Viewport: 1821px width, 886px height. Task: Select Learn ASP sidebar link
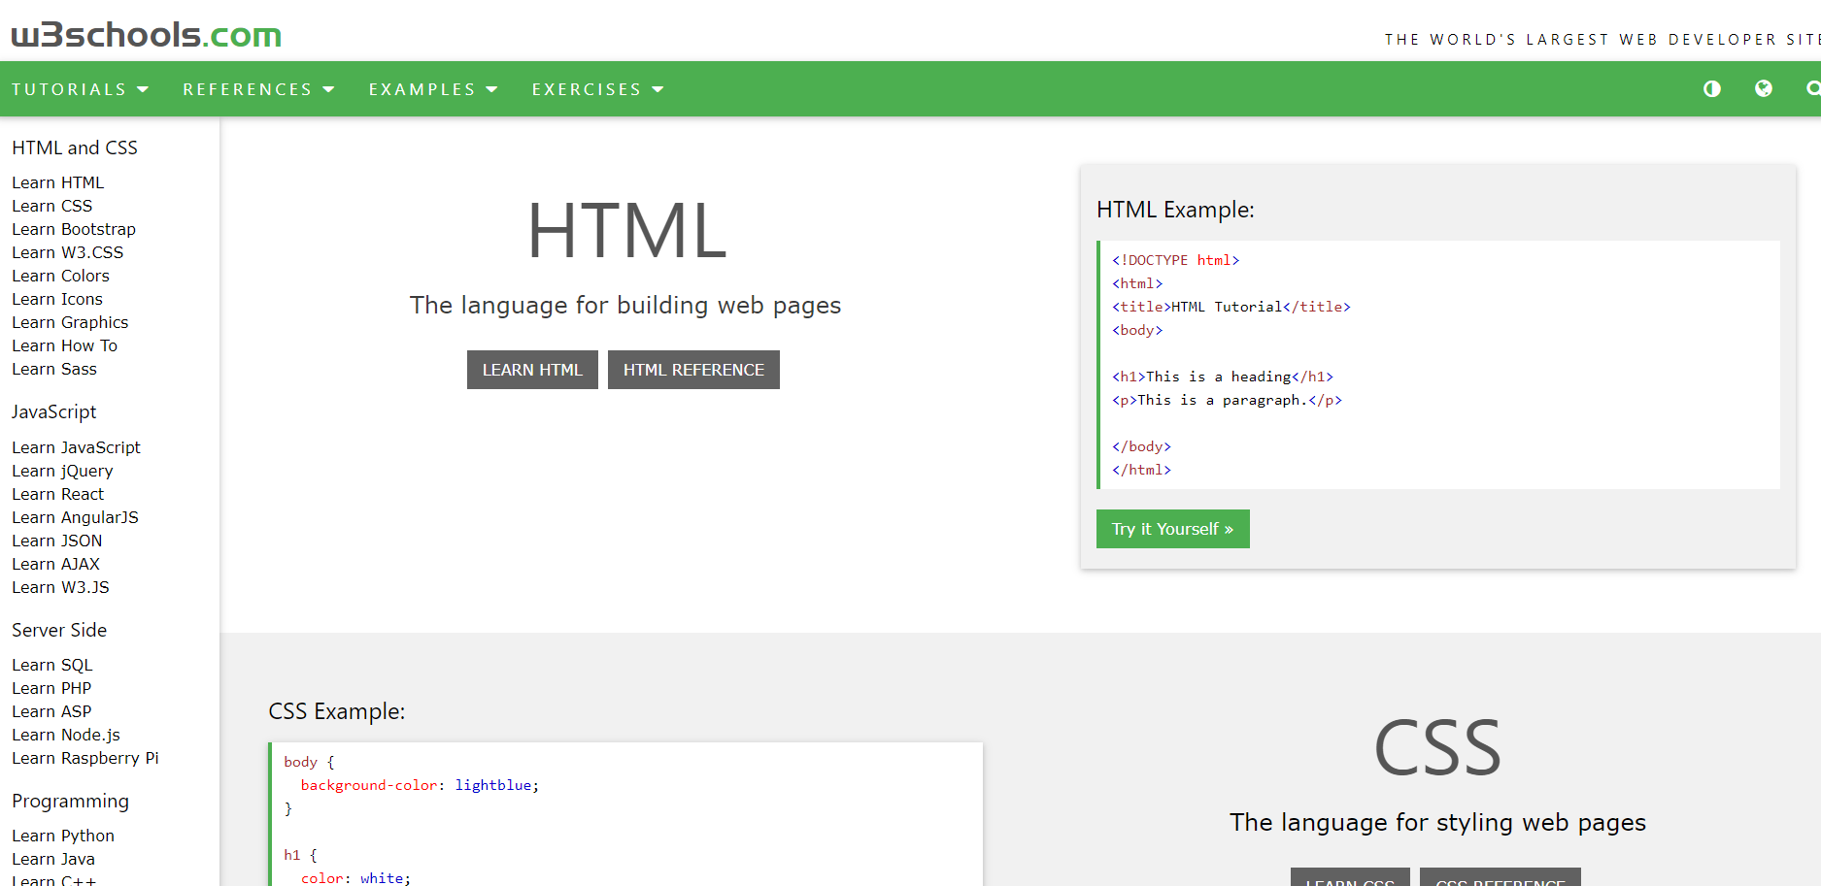tap(51, 711)
